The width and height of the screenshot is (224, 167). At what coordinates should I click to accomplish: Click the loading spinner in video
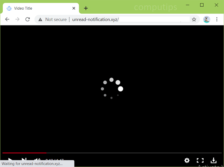click(x=112, y=88)
